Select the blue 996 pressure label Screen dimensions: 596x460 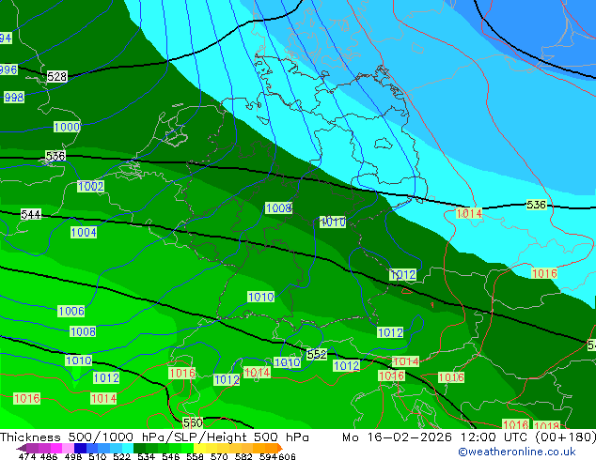[x=8, y=69]
